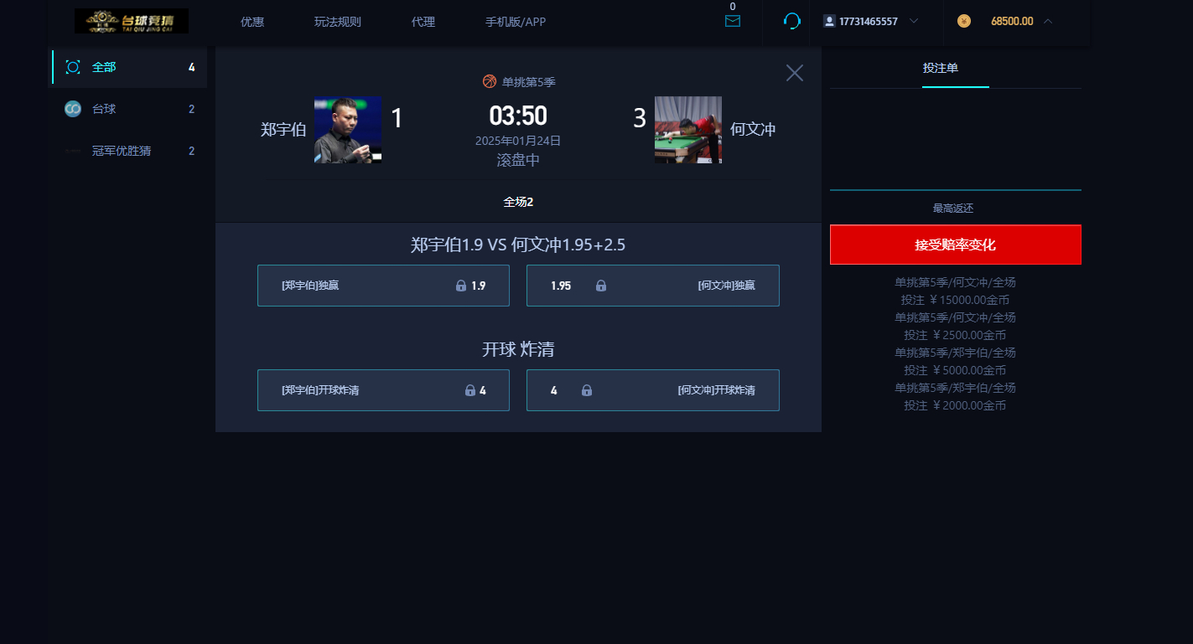Collapse the 68500.00 balance chevron
Viewport: 1193px width, 644px height.
point(1047,21)
